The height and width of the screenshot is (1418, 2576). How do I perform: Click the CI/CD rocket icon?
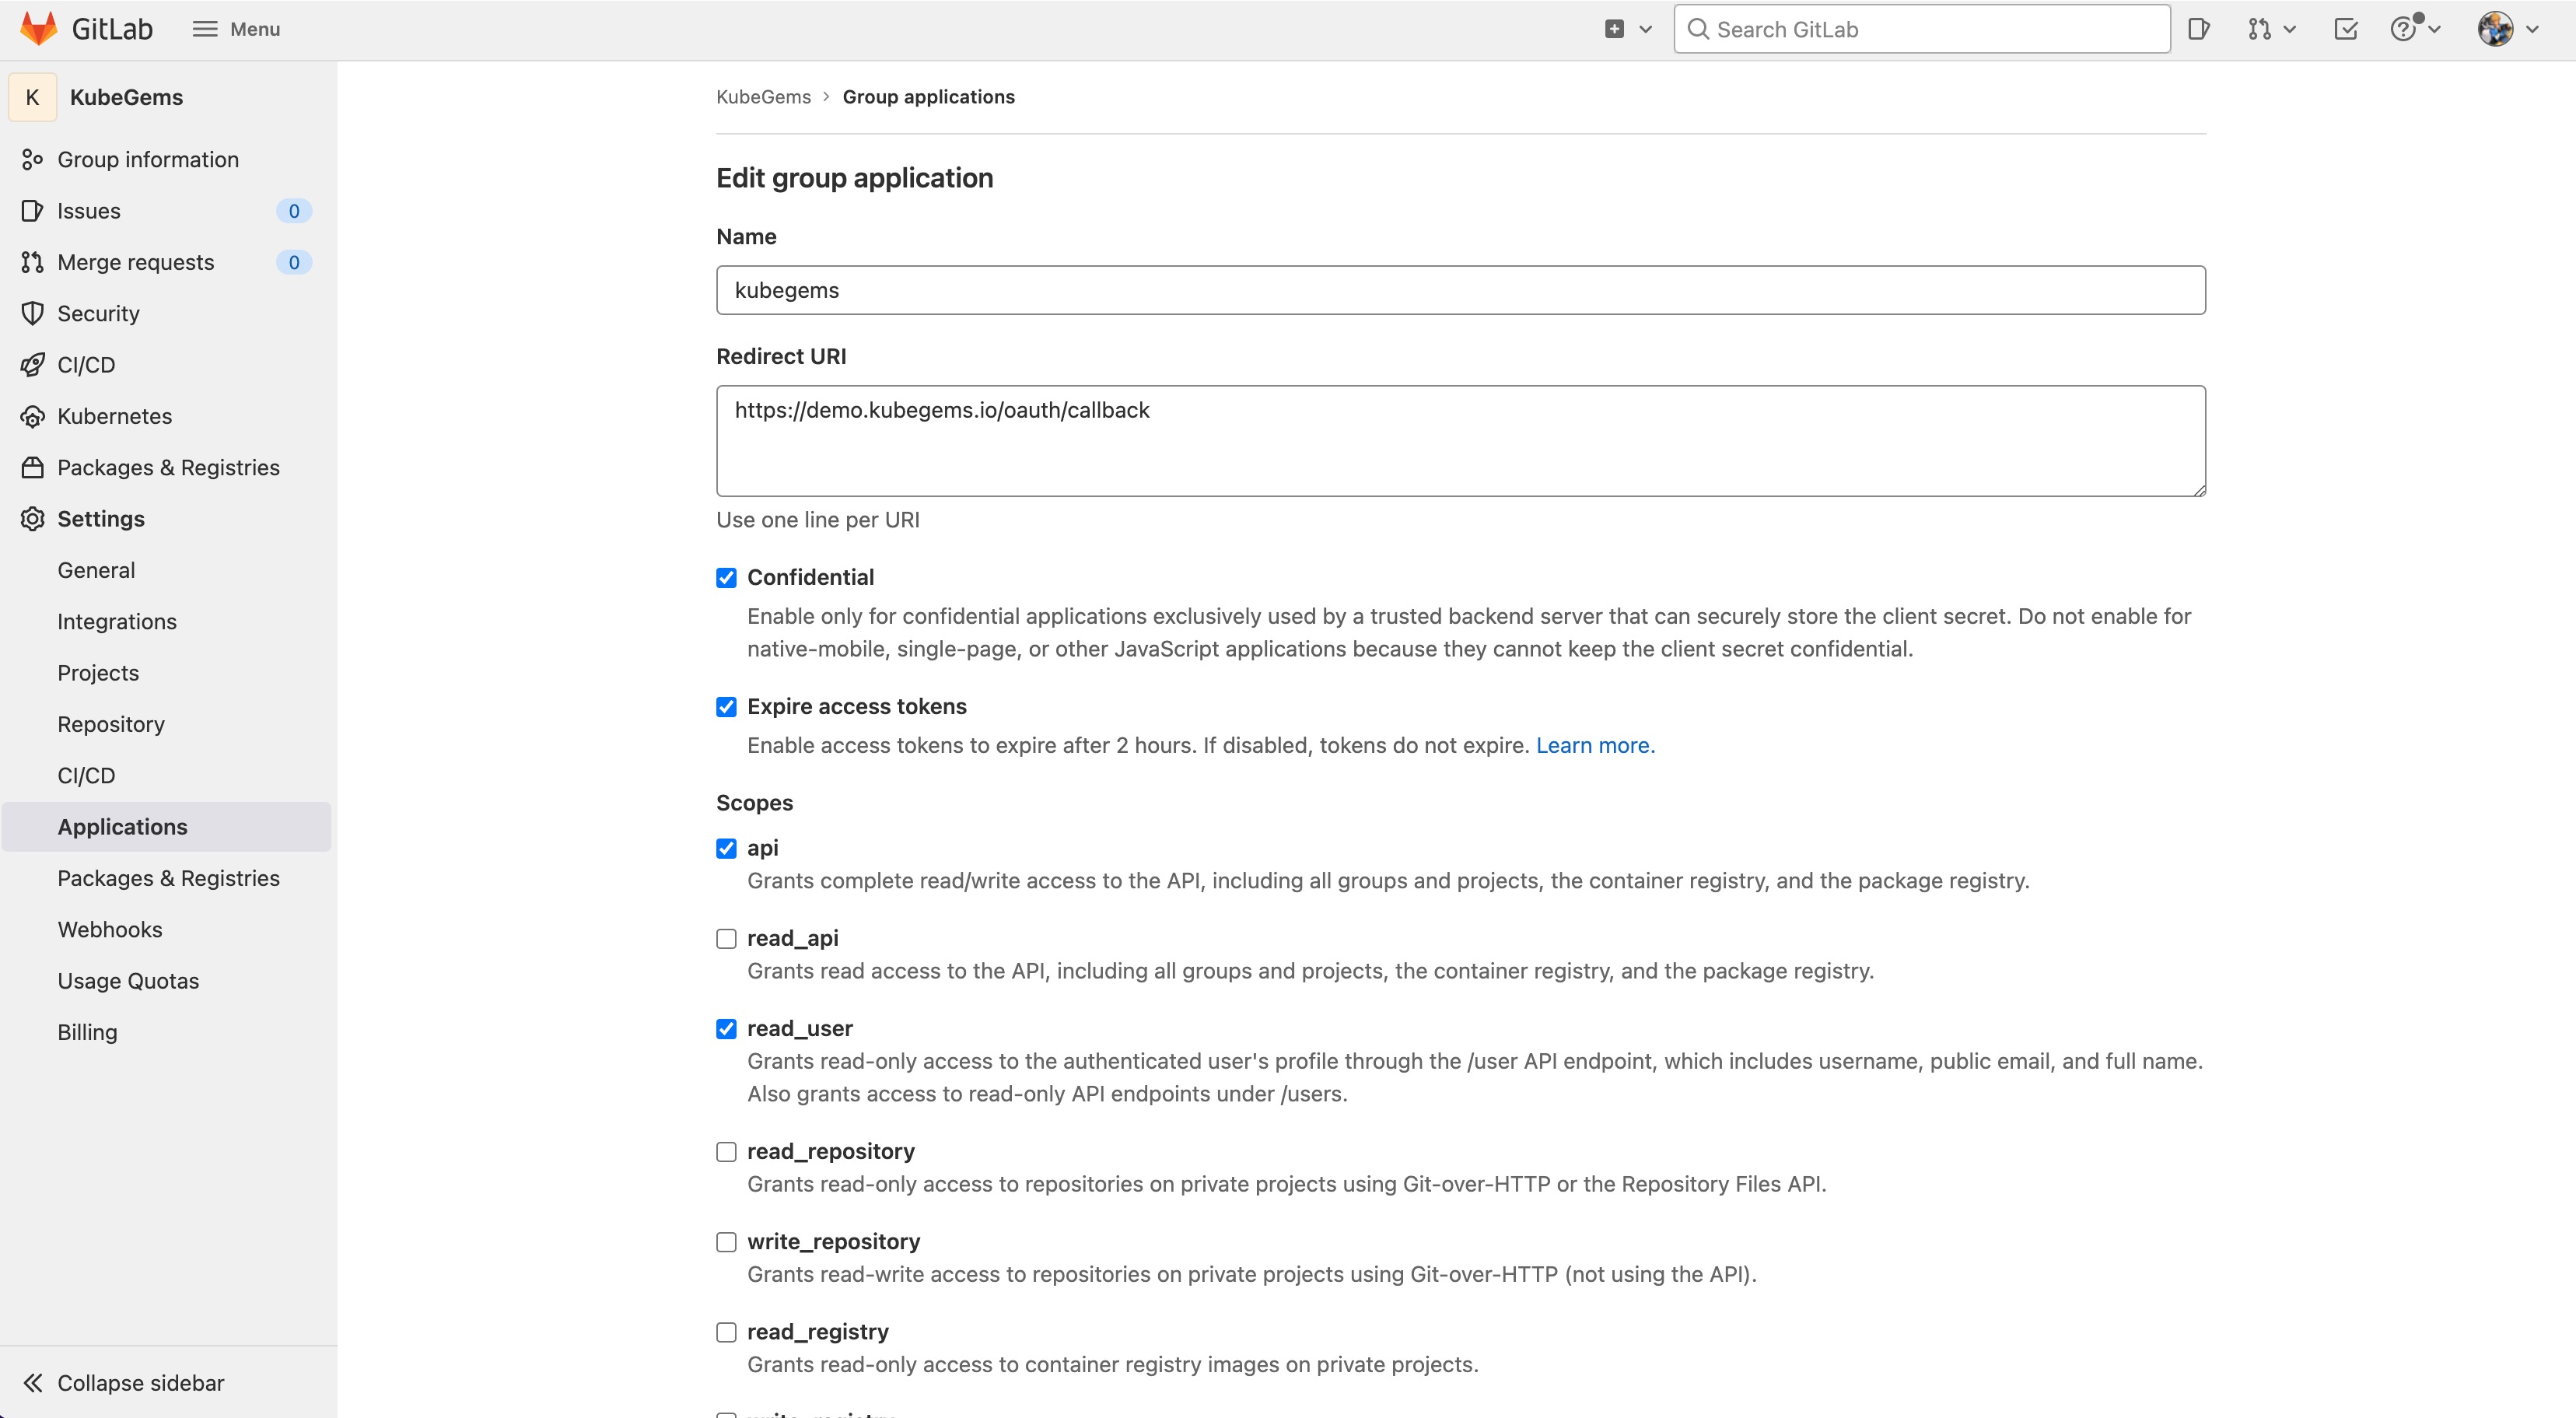tap(32, 365)
